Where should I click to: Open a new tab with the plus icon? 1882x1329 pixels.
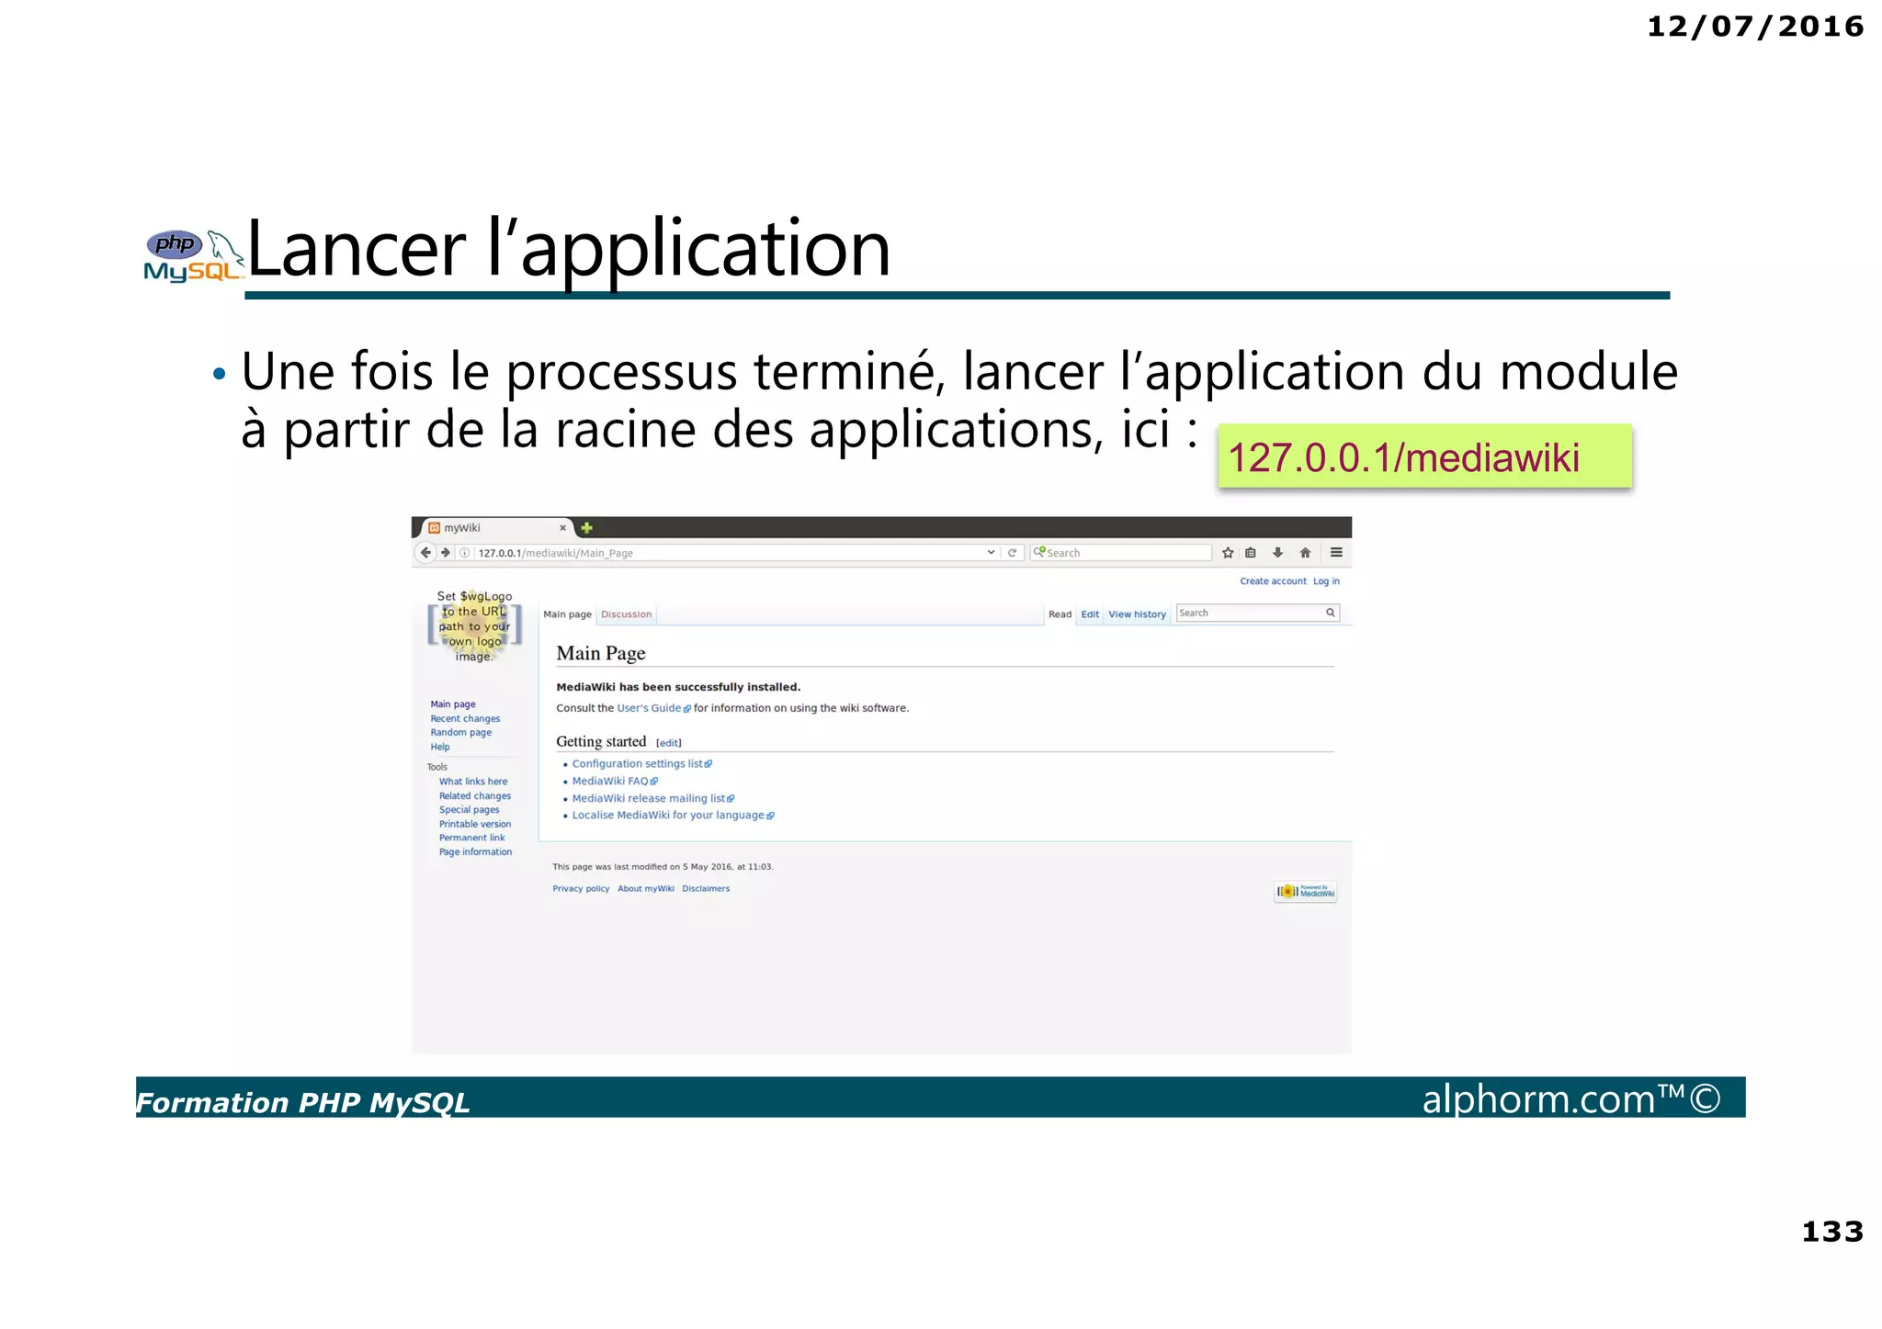click(x=586, y=527)
